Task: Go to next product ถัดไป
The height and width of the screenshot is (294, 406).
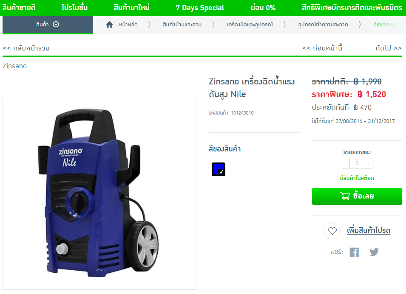Action: pyautogui.click(x=389, y=48)
